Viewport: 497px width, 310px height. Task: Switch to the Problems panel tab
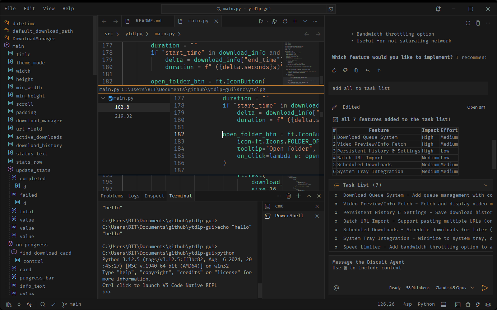[112, 196]
